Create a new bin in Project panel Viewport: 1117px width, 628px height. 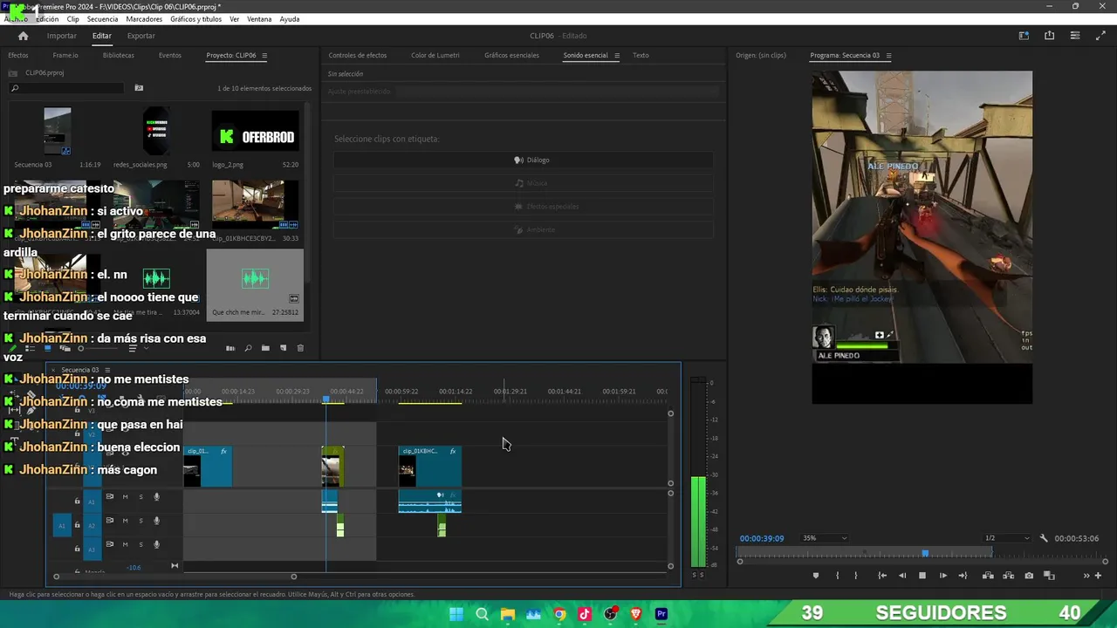coord(265,348)
